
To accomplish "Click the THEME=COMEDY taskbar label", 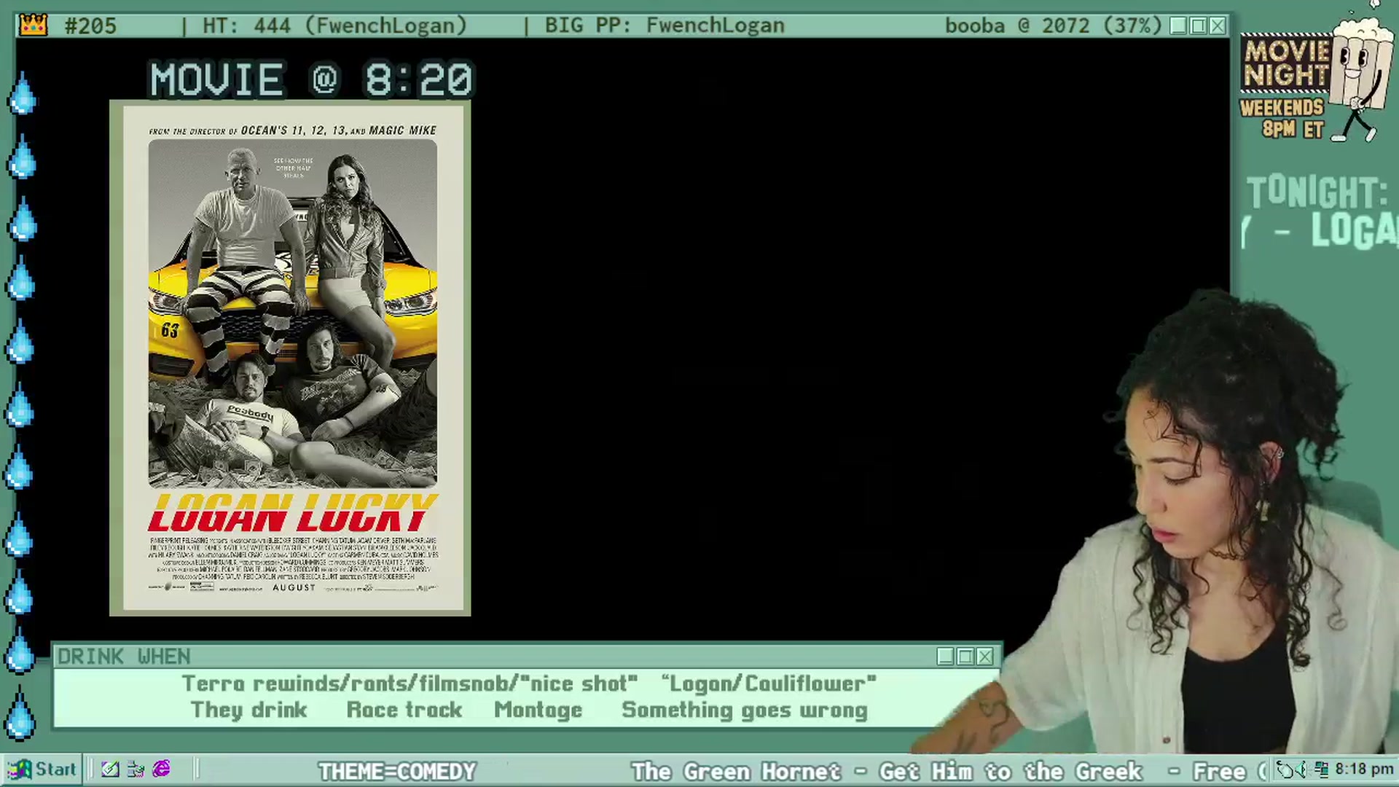I will (397, 771).
